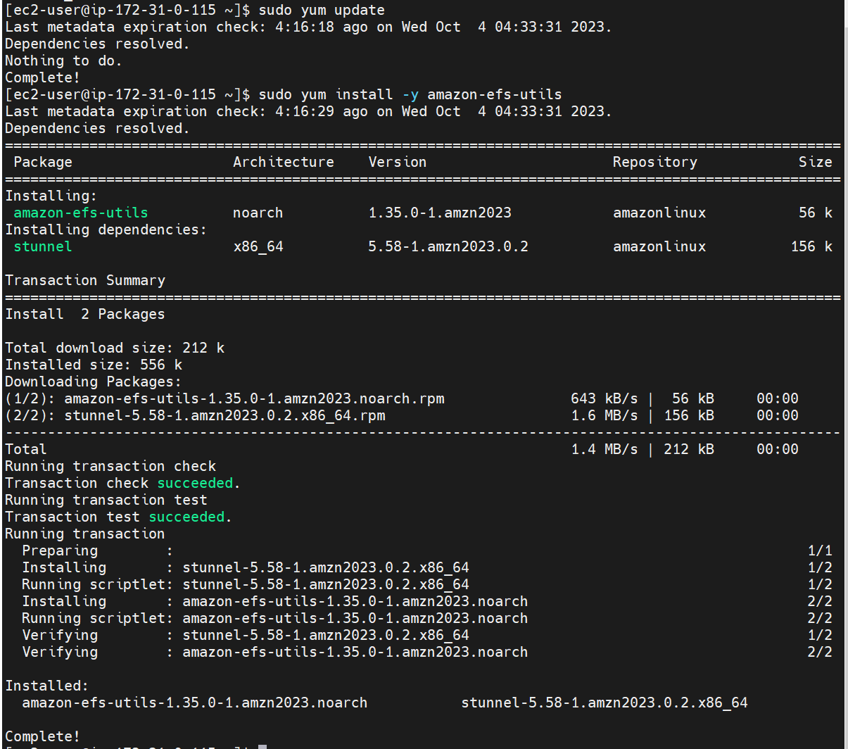
Task: Click version '5.58-1.amzn2023.0.2' in table
Action: pos(448,247)
